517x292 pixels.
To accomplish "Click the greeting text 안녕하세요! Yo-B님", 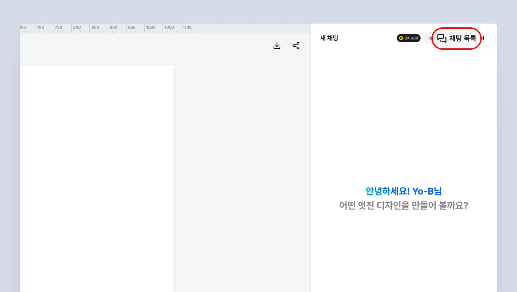I will tap(403, 191).
